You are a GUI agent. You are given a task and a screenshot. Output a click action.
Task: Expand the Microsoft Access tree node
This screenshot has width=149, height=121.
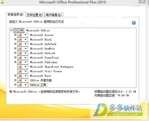coord(15,34)
